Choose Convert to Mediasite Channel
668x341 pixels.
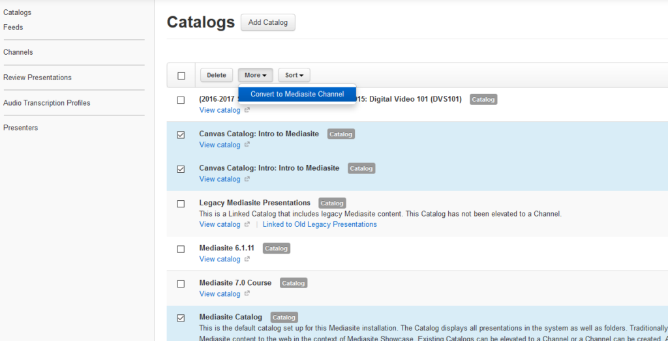coord(297,94)
